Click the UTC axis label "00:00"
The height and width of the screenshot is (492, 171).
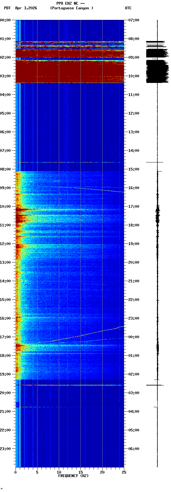[134, 337]
